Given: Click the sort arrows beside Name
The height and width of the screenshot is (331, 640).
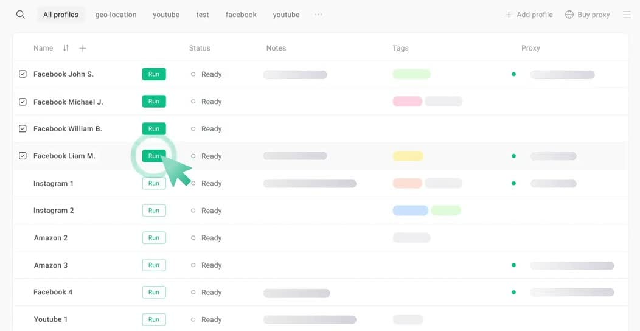Looking at the screenshot, I should [x=66, y=48].
